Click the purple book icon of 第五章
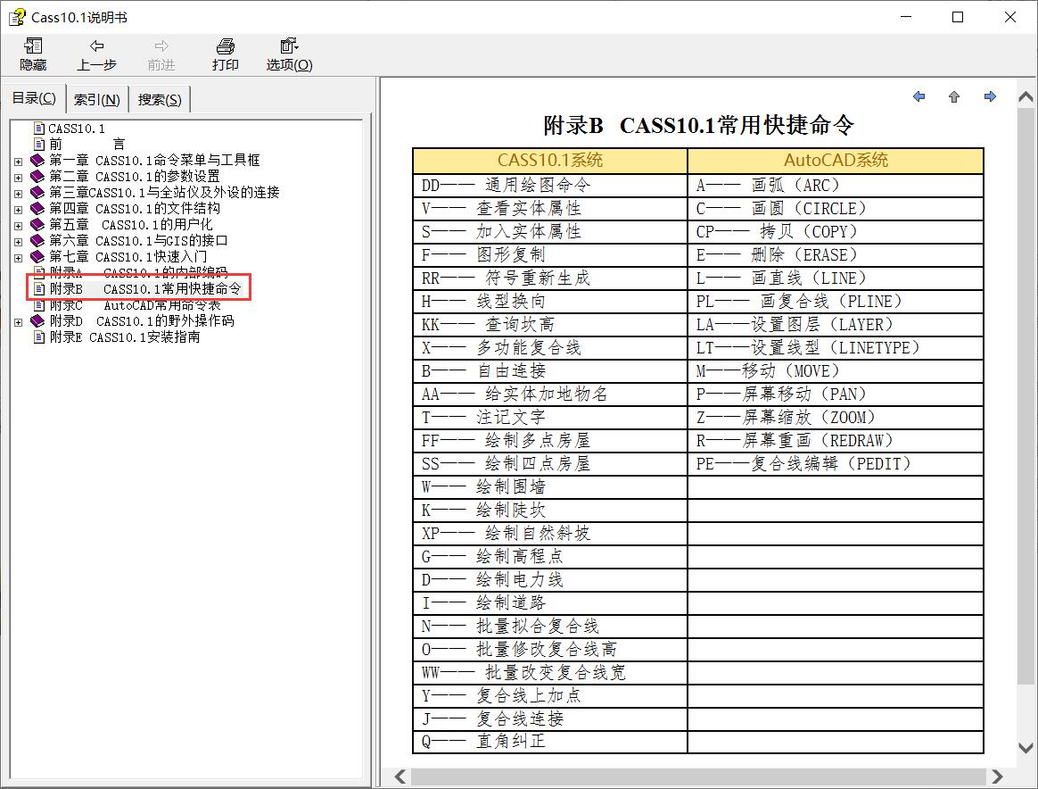The image size is (1038, 789). 37,225
